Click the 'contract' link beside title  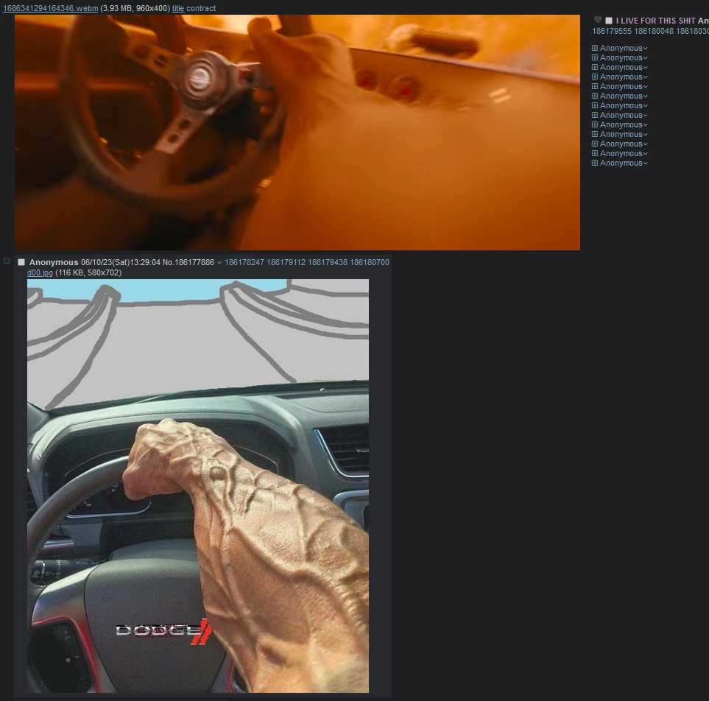(201, 8)
